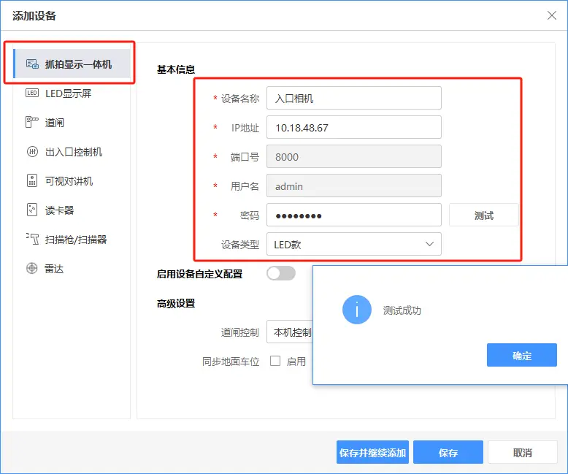The width and height of the screenshot is (568, 474).
Task: Click 取消 to cancel adding device
Action: pos(522,453)
